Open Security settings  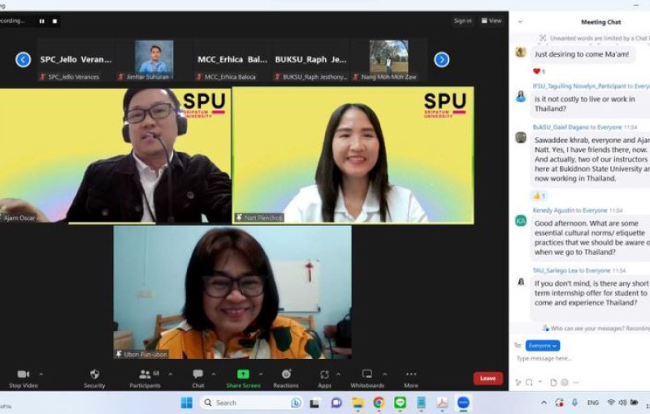pyautogui.click(x=94, y=379)
